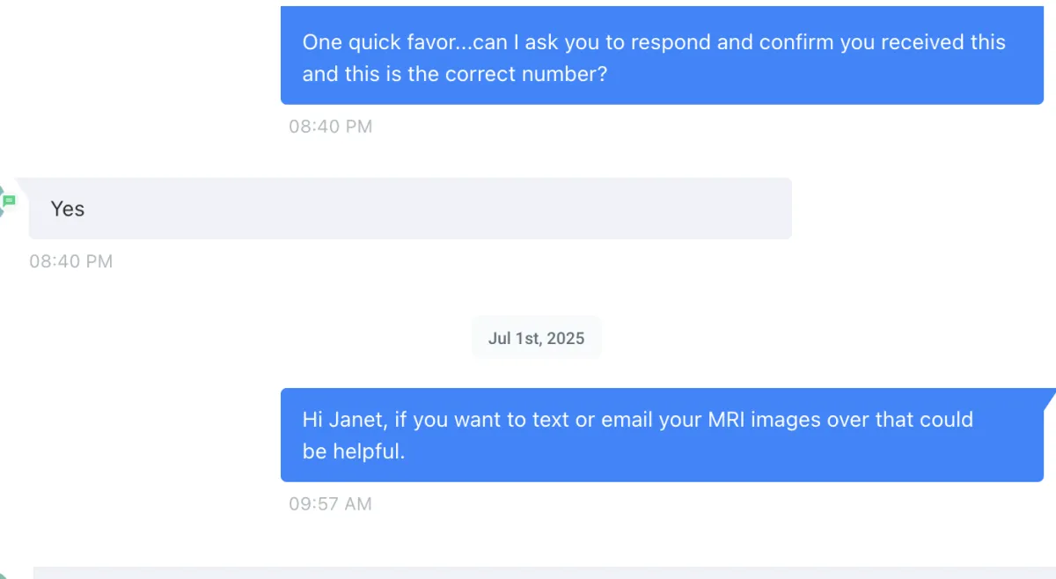Click the 08:40 PM timestamp under blue message

(x=331, y=127)
